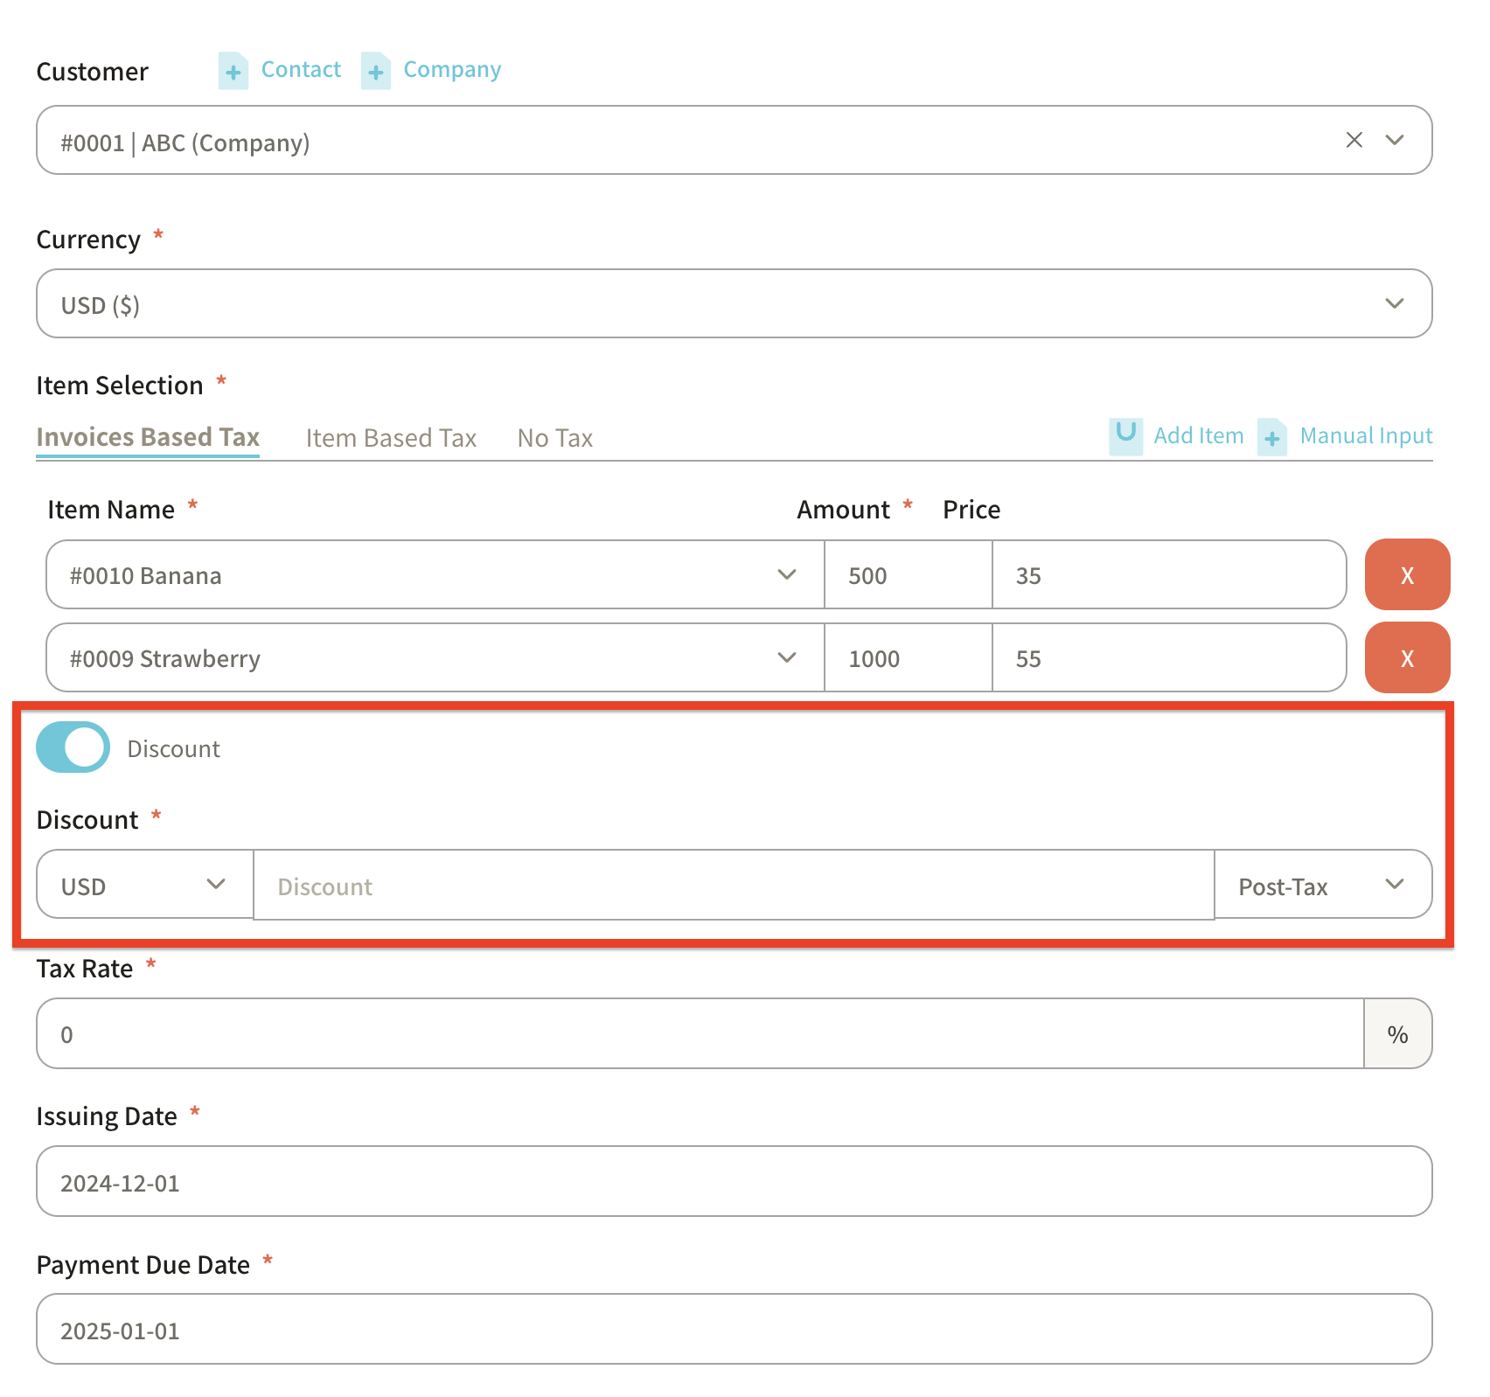Click the add Contact document icon
The width and height of the screenshot is (1490, 1397).
pyautogui.click(x=233, y=71)
